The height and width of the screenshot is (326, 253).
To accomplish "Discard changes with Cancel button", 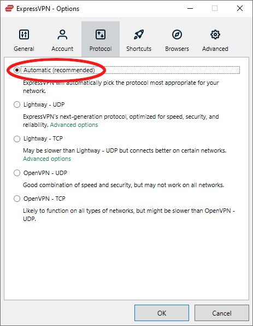I will pos(222,313).
